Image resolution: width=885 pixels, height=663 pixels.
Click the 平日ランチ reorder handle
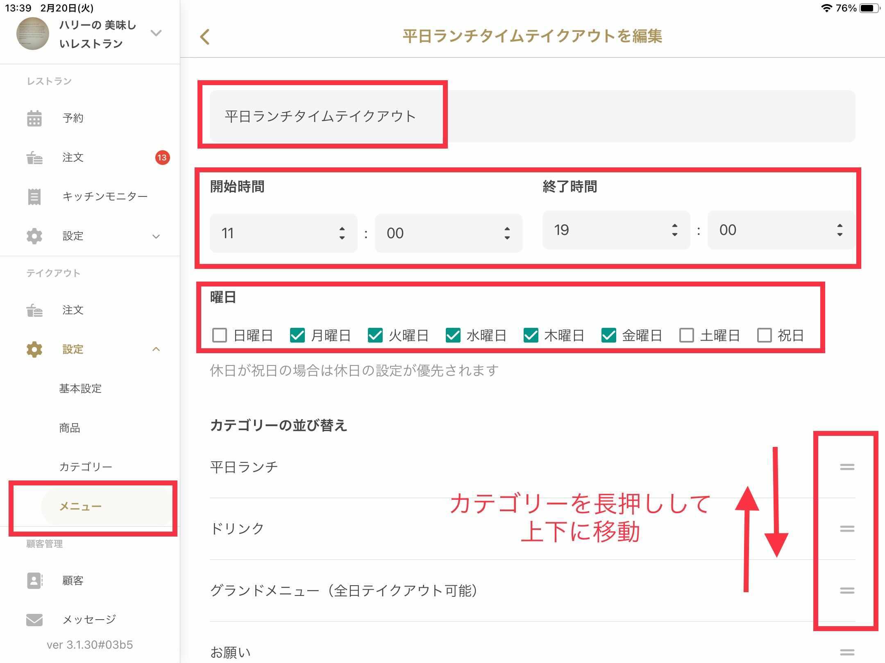(847, 467)
